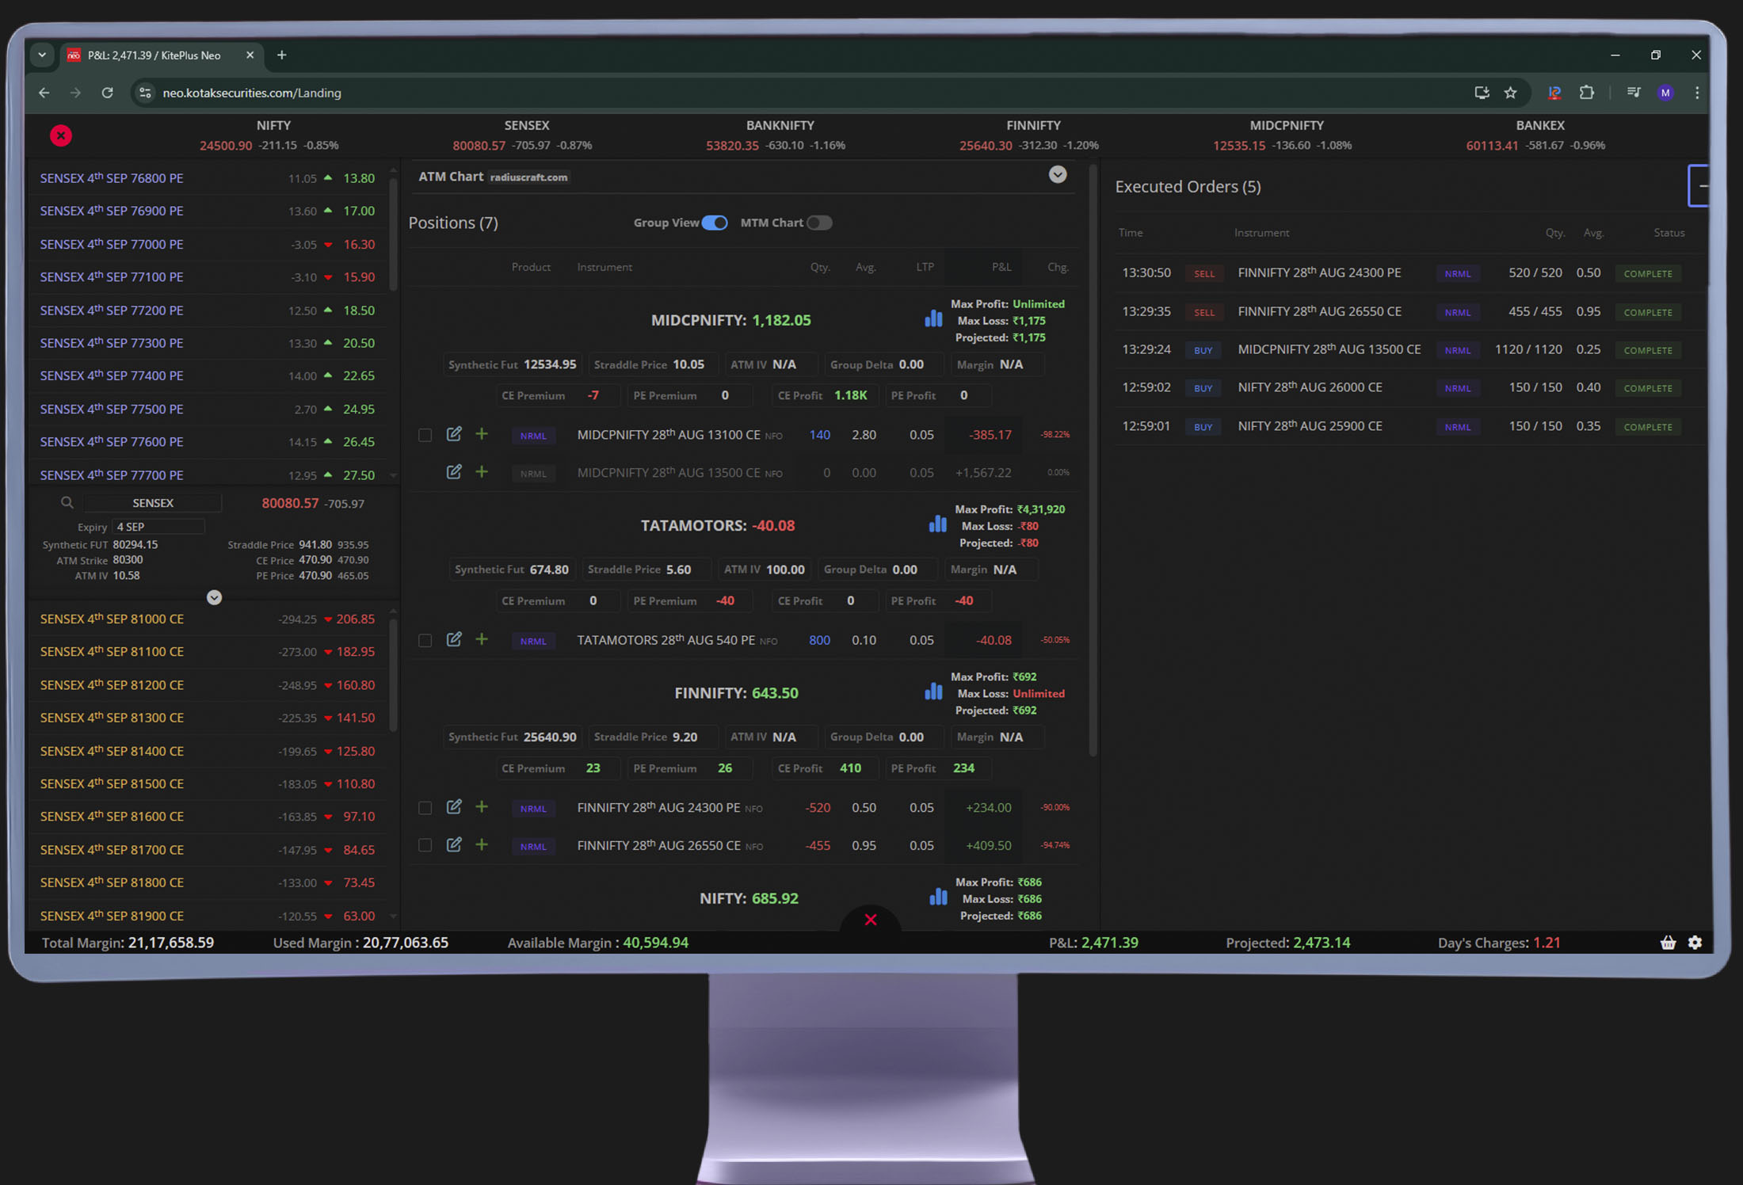
Task: Edit the FINNIFTY 26550 CE position
Action: (x=454, y=845)
